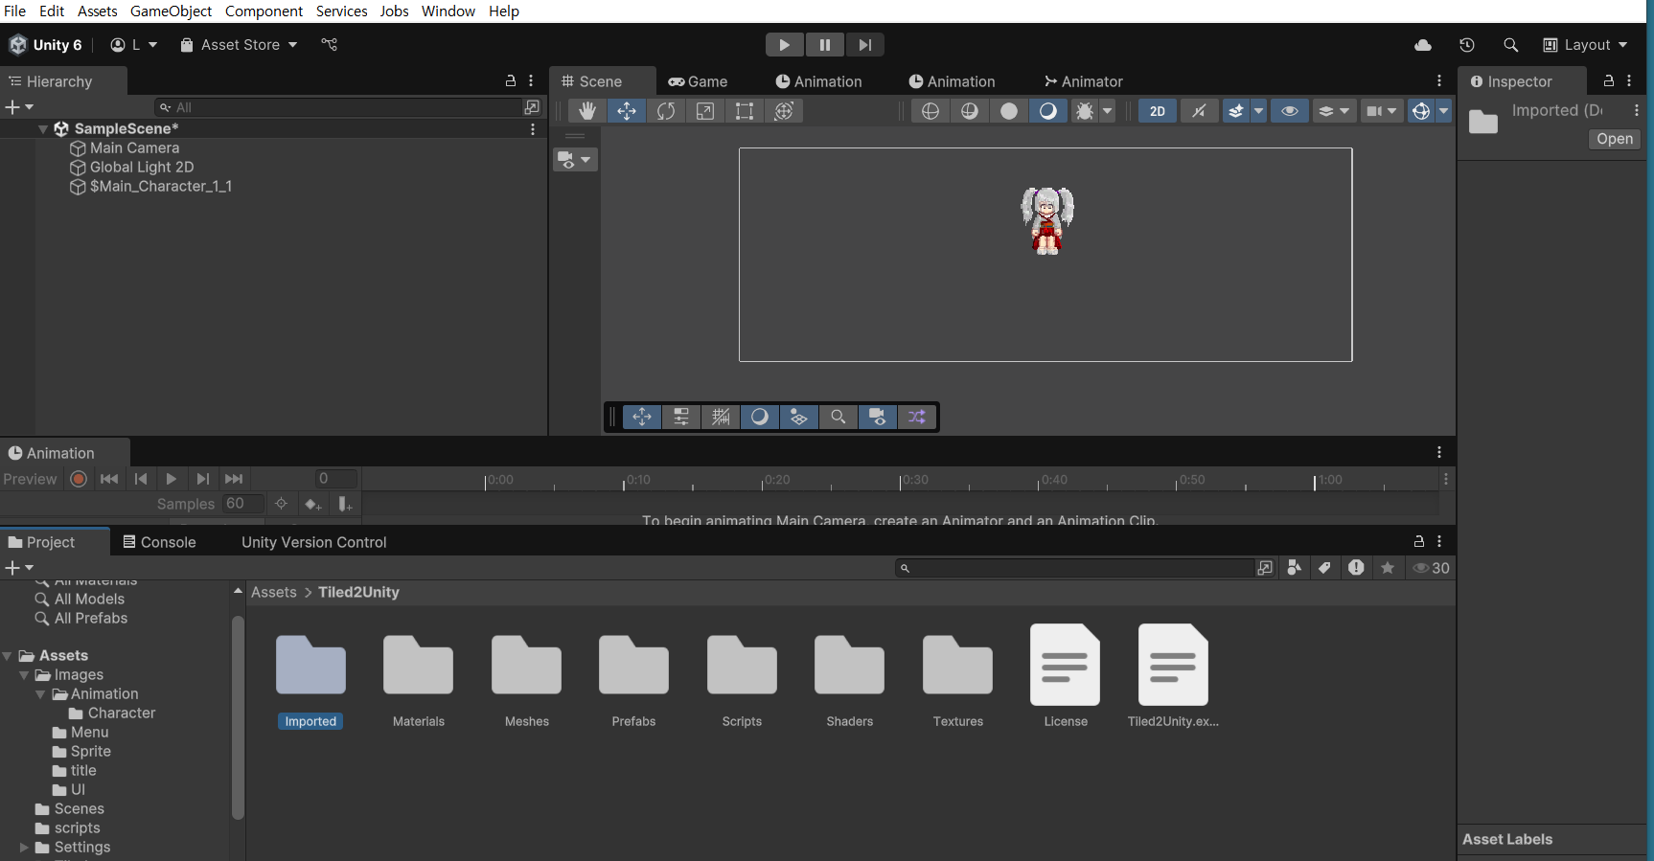Click the overlay tool settings sliders icon
The image size is (1654, 861).
click(681, 417)
